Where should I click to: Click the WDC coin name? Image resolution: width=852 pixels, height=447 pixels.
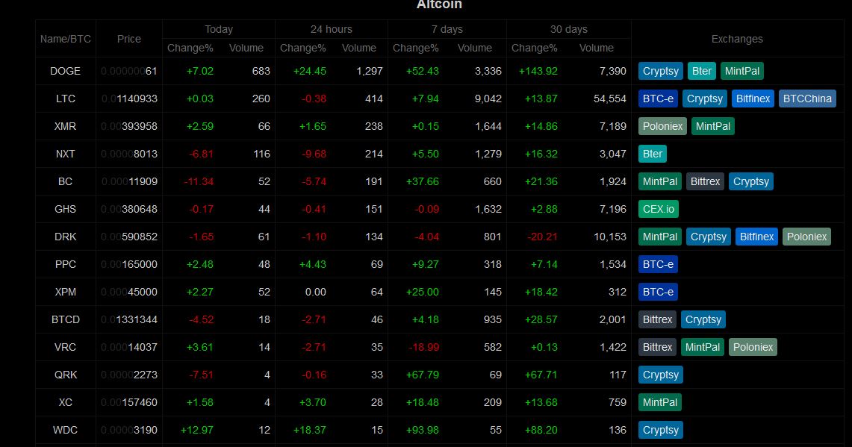point(65,431)
